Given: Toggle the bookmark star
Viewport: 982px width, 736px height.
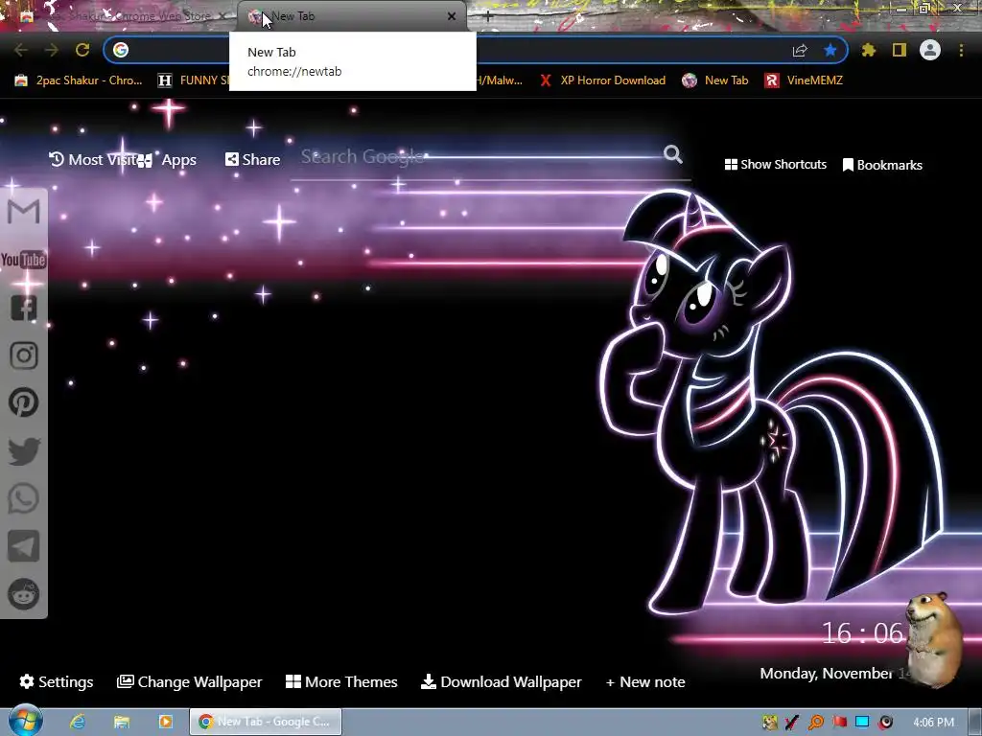Looking at the screenshot, I should 830,50.
